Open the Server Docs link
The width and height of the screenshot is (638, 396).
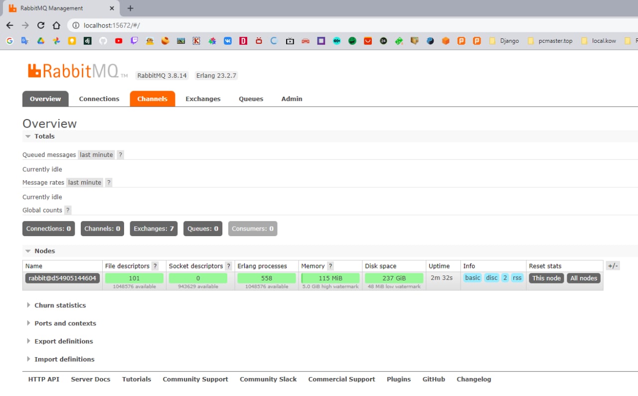tap(91, 379)
